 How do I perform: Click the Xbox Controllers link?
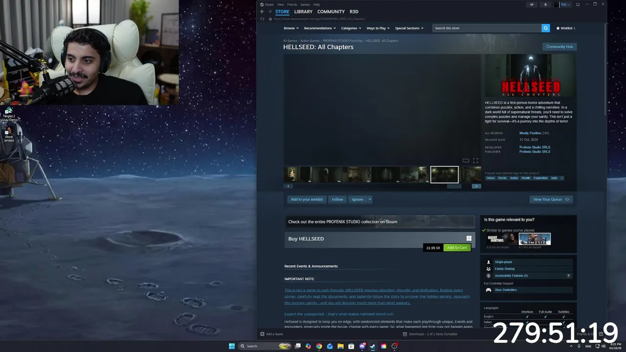coord(506,290)
